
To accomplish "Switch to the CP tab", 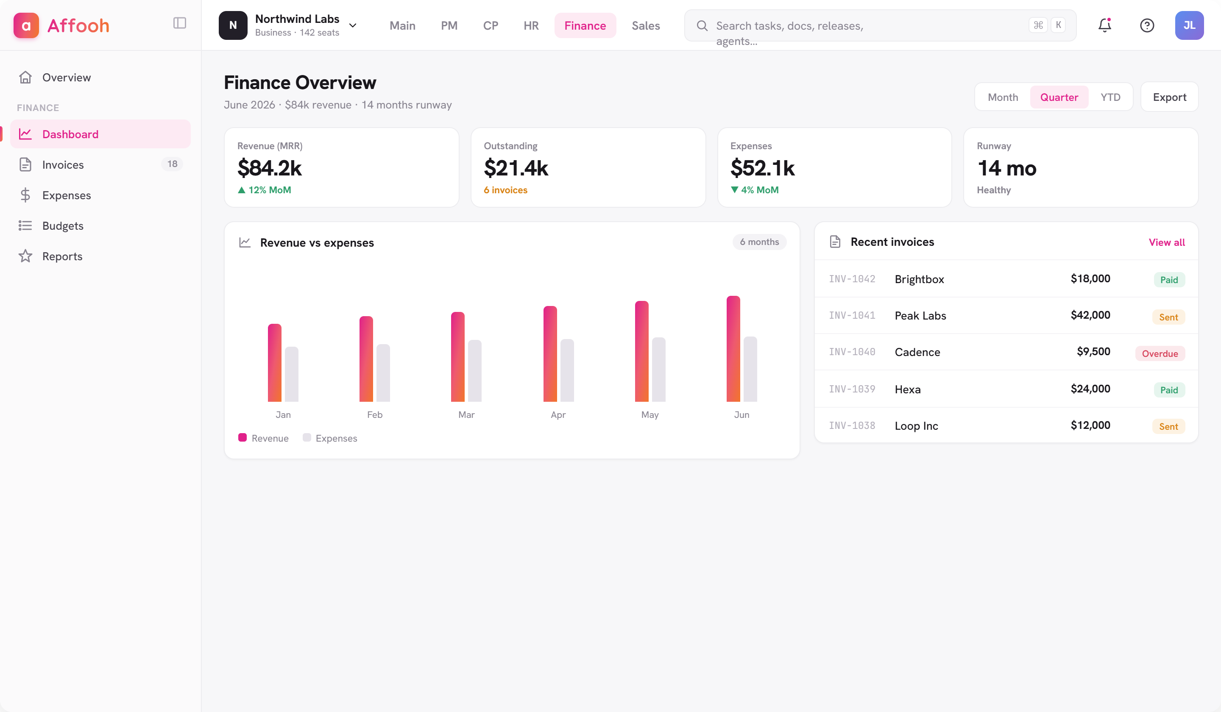I will [x=491, y=25].
